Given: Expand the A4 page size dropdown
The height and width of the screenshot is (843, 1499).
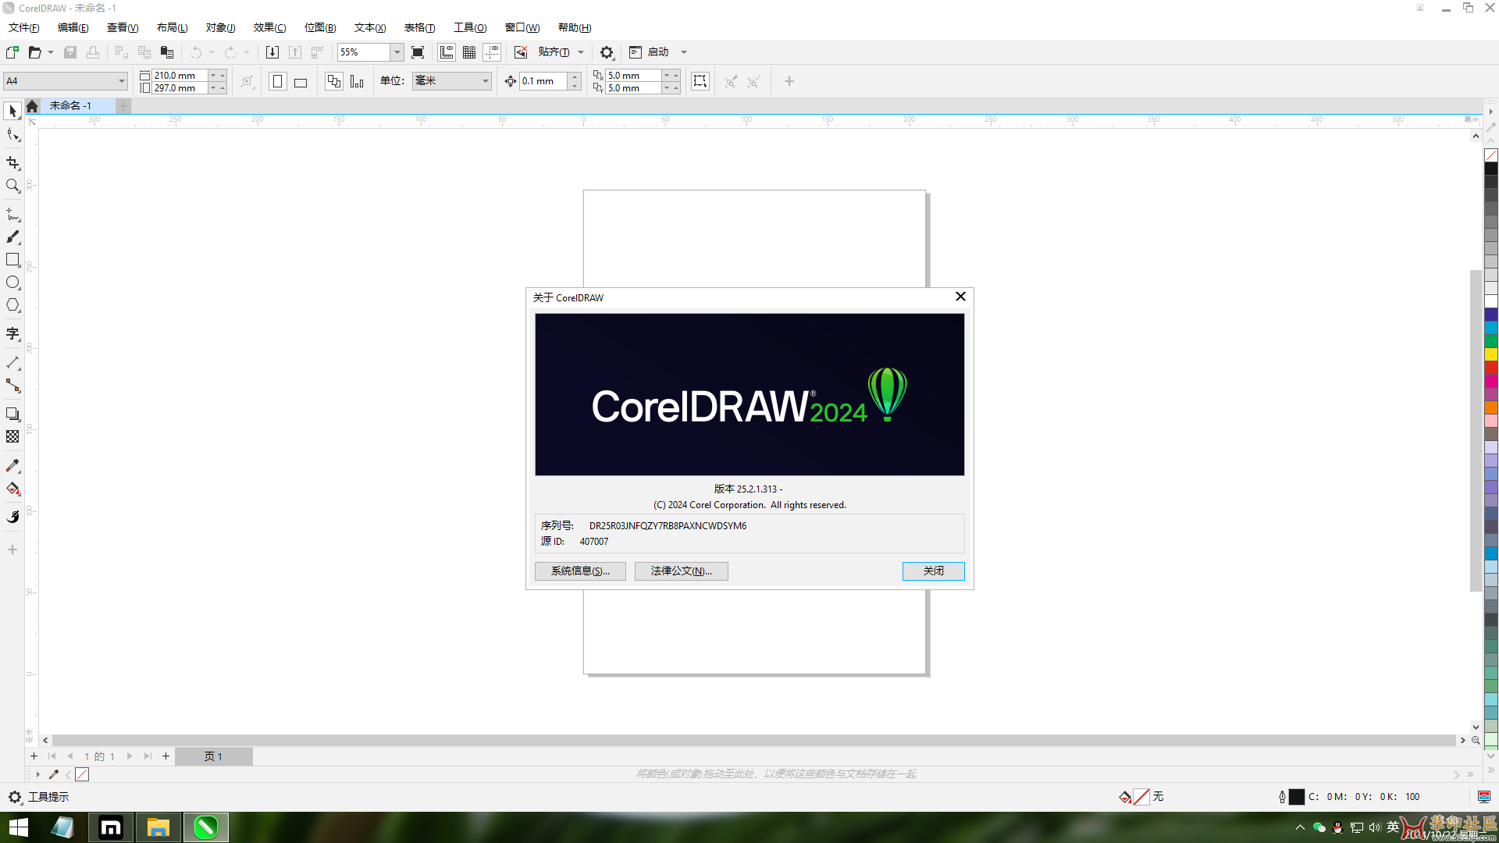Looking at the screenshot, I should pyautogui.click(x=122, y=81).
